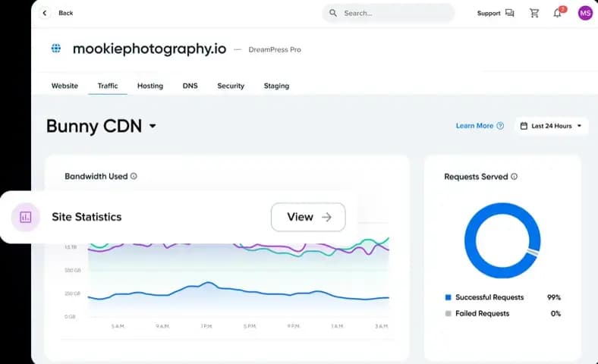Click the Bandwidth Used info icon
The width and height of the screenshot is (598, 364).
[x=134, y=177]
